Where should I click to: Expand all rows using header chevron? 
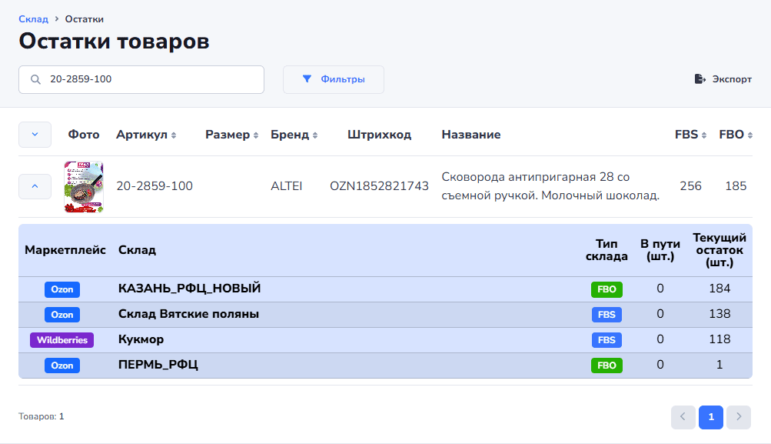35,135
